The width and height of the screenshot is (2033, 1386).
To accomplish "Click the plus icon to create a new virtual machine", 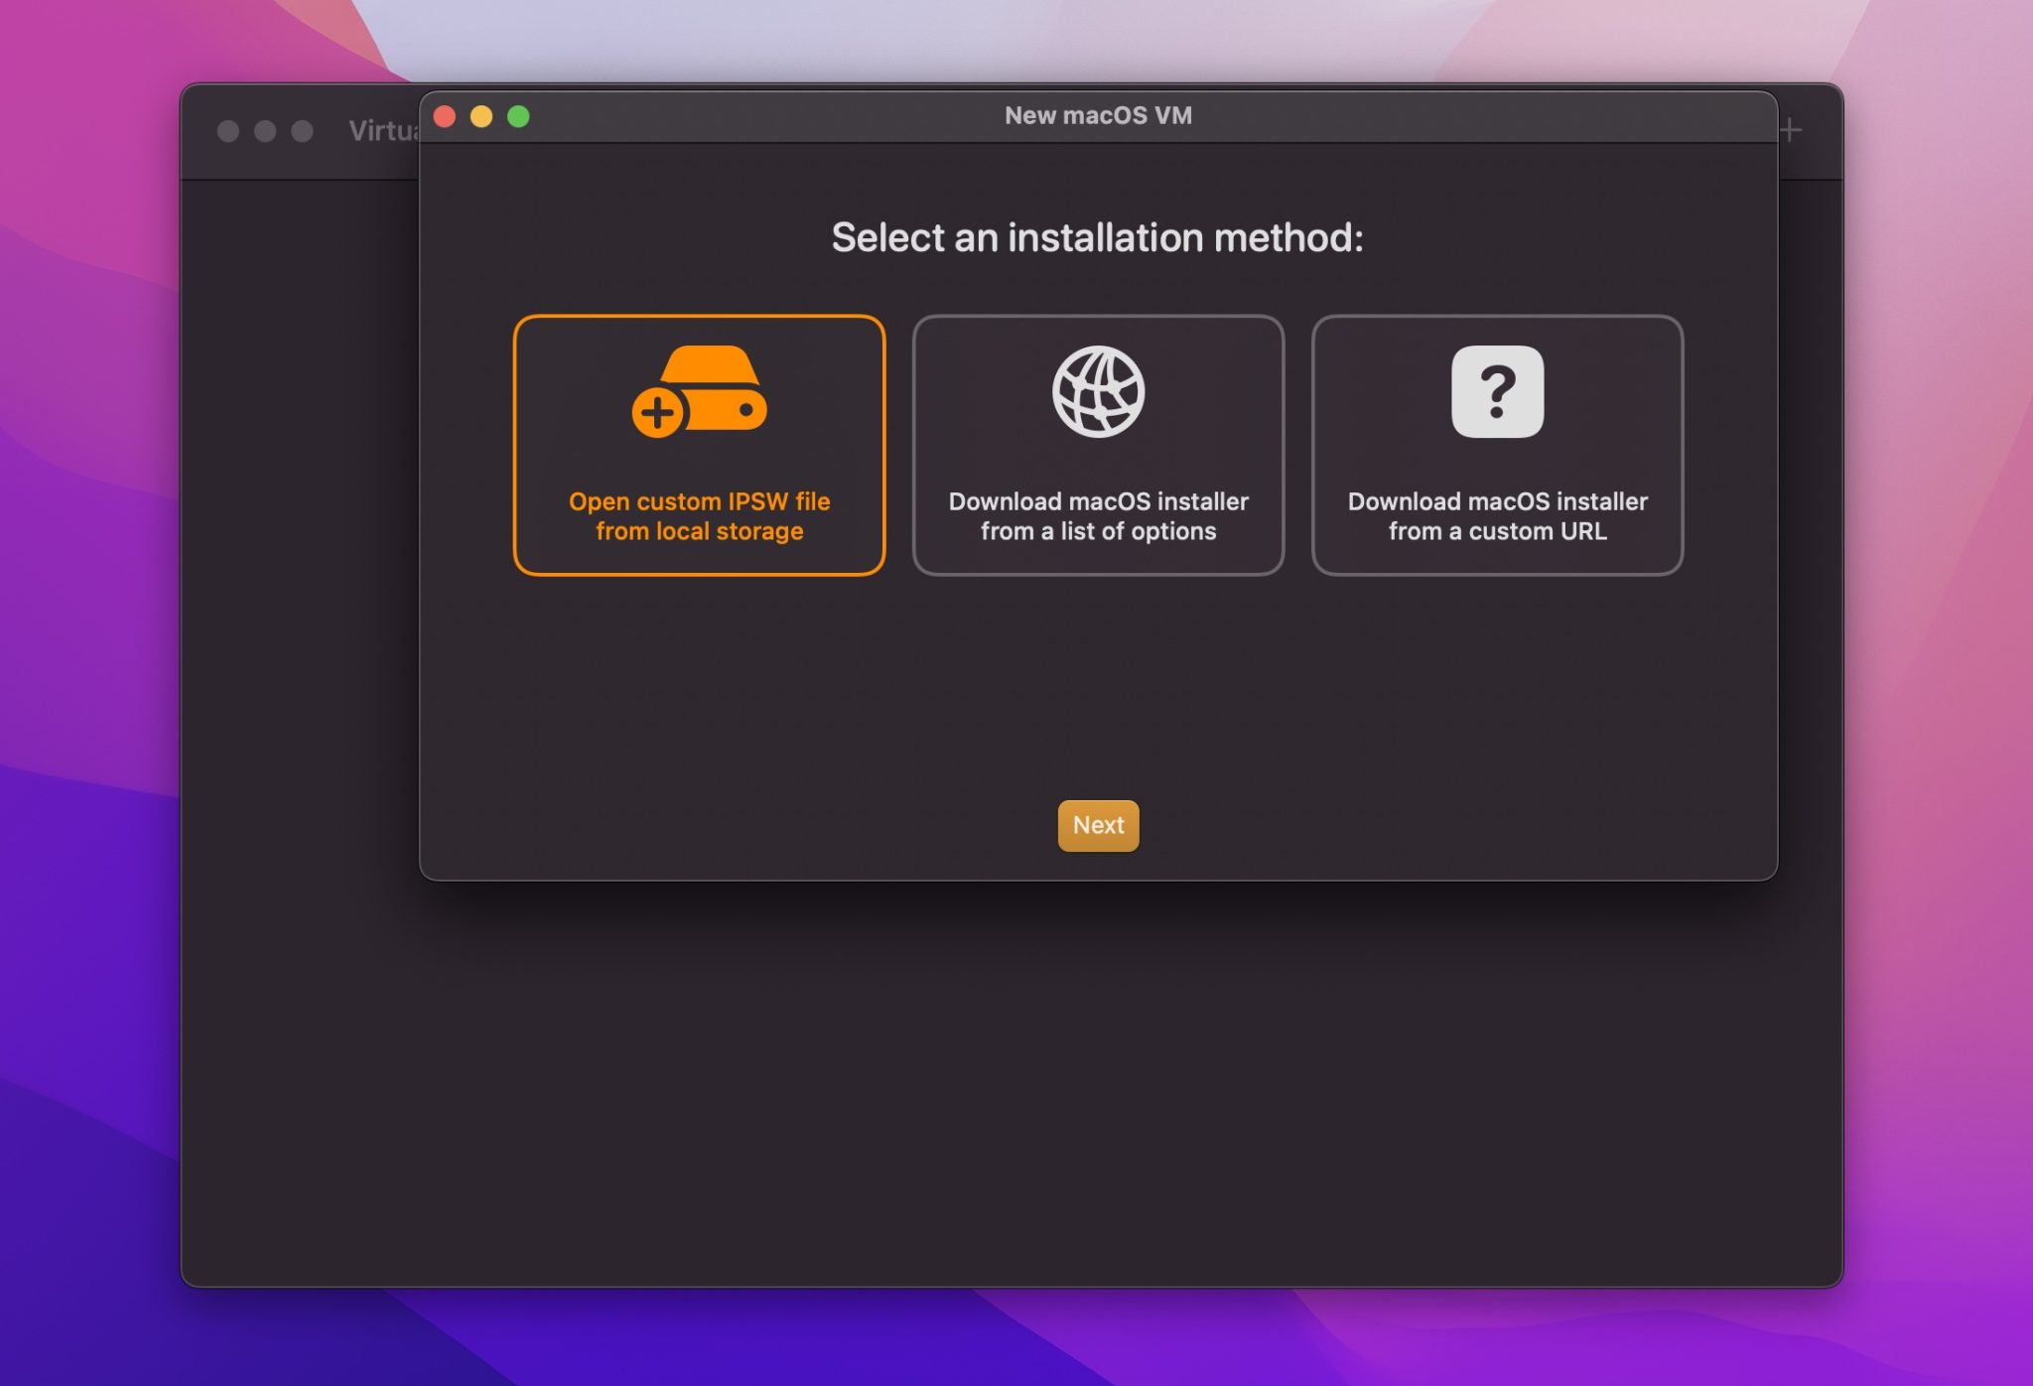I will tap(1787, 129).
